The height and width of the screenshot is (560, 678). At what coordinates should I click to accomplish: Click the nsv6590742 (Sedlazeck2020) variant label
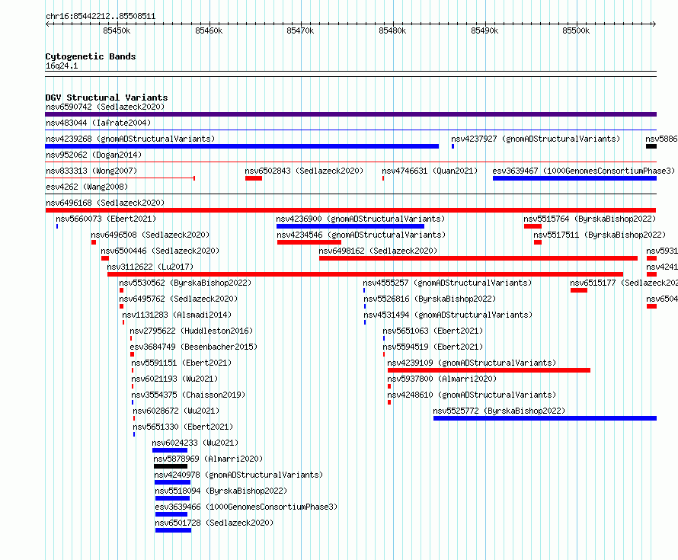105,107
